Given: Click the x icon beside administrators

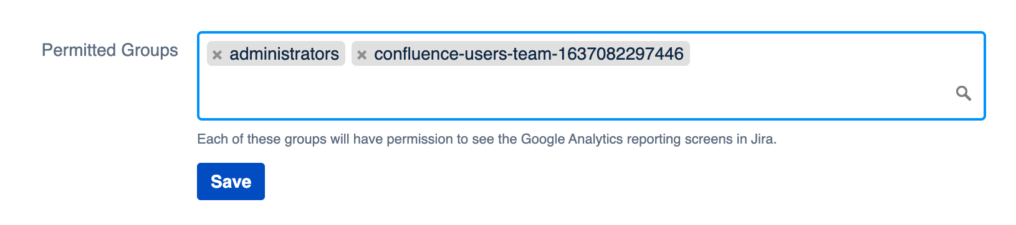Looking at the screenshot, I should tap(217, 55).
